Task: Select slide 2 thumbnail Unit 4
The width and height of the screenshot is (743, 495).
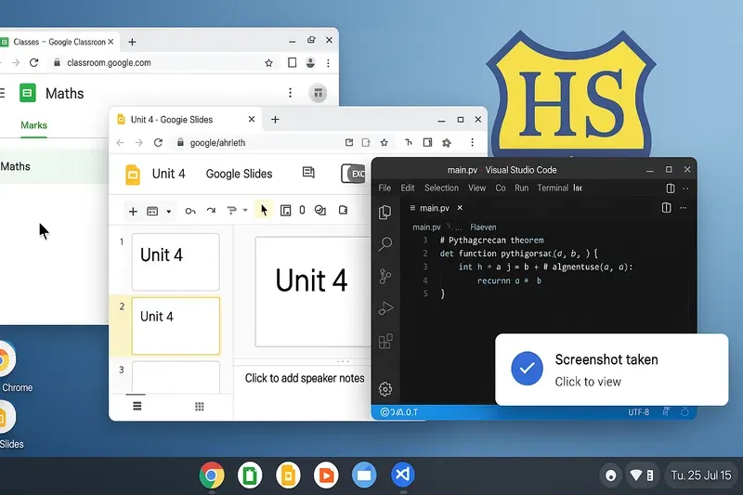Action: pos(176,326)
